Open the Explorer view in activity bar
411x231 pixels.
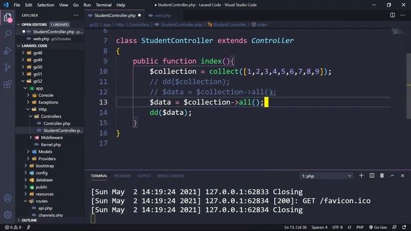[x=8, y=18]
